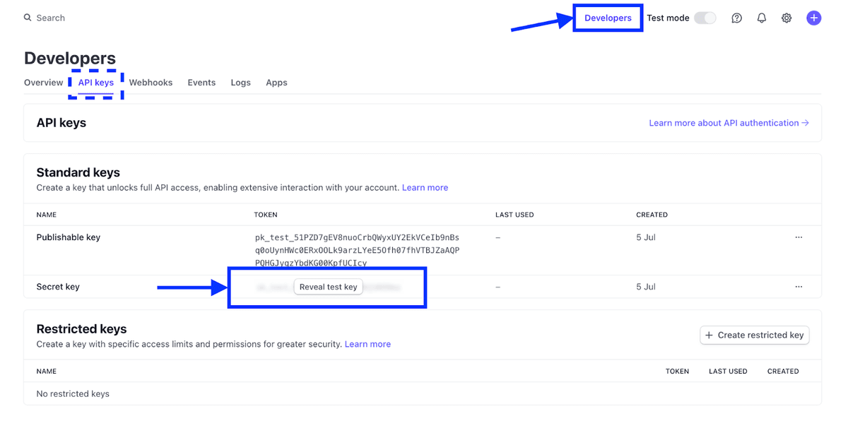Click Learn more under Standard keys
Image resolution: width=848 pixels, height=423 pixels.
coord(425,187)
